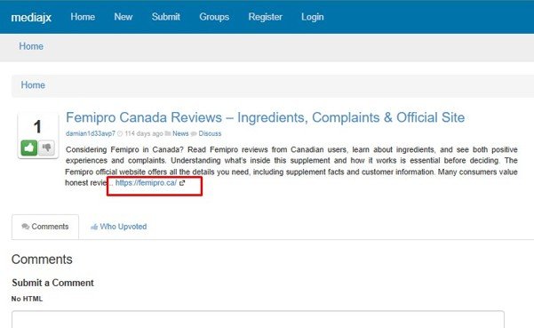Click the Home breadcrumb link just above the post title
The image size is (534, 328).
click(x=33, y=84)
